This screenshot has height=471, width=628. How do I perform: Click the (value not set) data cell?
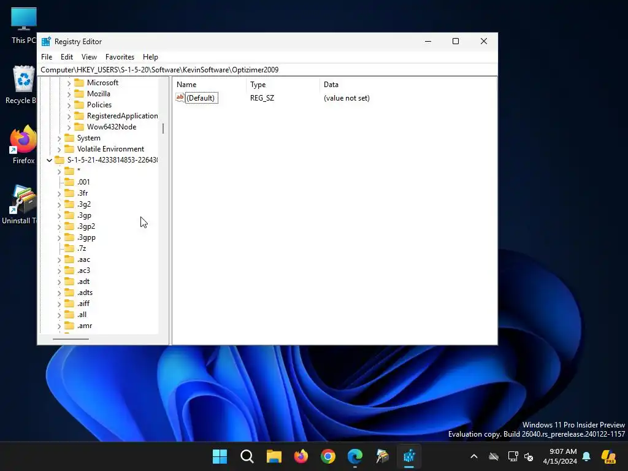point(347,98)
